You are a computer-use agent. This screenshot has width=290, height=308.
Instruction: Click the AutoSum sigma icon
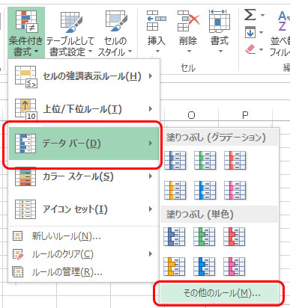(x=250, y=15)
